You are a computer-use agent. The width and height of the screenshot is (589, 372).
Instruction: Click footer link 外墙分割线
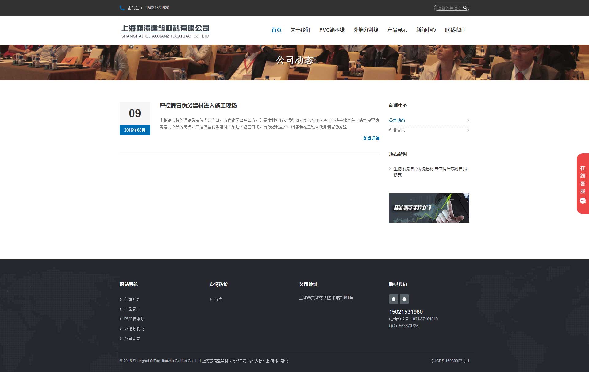(134, 329)
